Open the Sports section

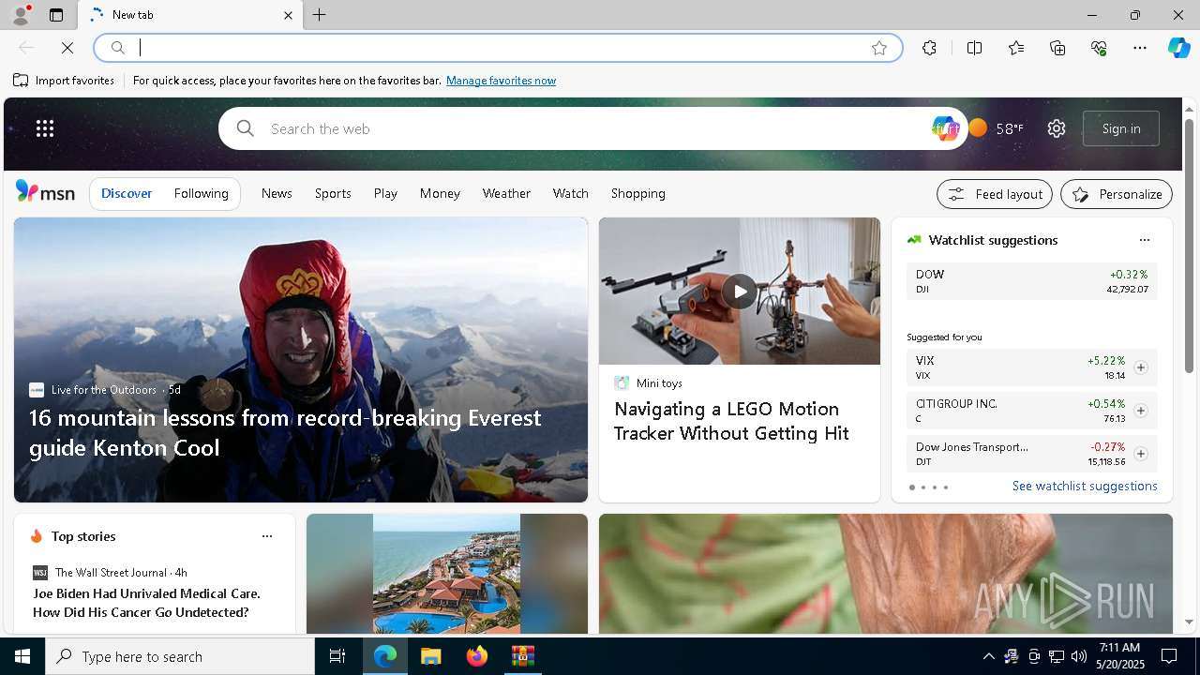coord(333,193)
